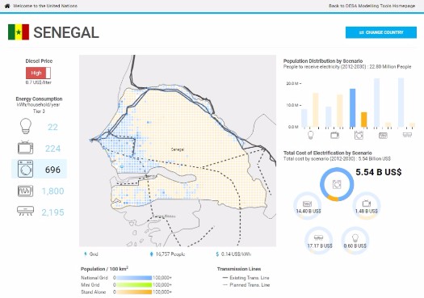Click the orange bar in population chart

[x=364, y=120]
